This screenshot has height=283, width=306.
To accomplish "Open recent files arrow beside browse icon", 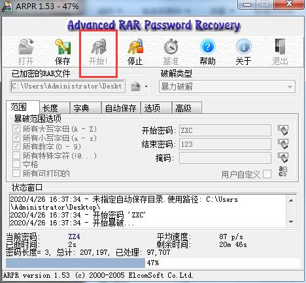I will click(146, 86).
